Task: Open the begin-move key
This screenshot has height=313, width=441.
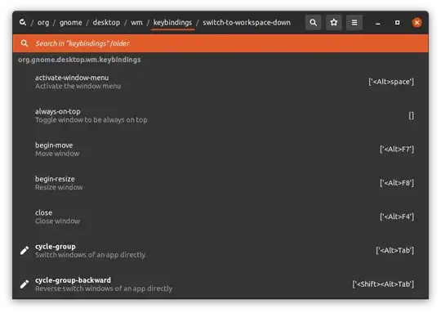Action: coord(220,150)
